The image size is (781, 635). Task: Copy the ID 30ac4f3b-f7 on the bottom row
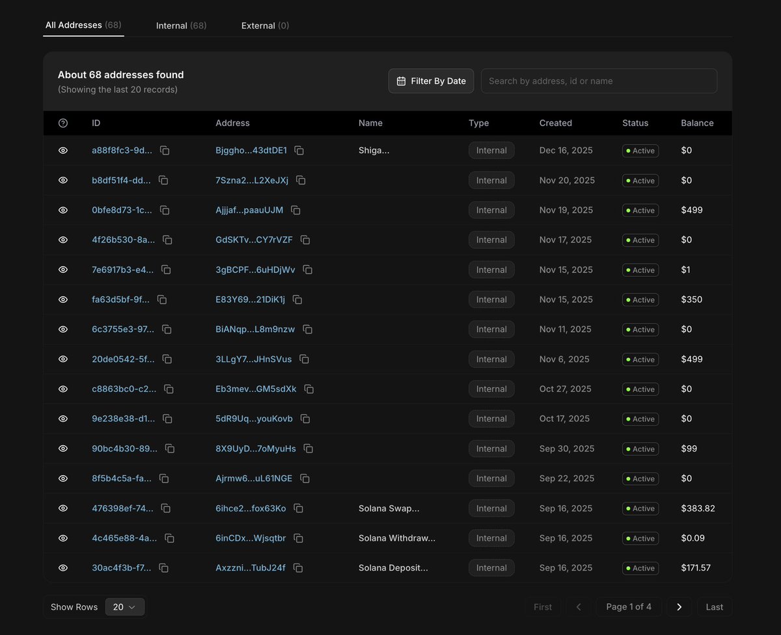pos(163,568)
